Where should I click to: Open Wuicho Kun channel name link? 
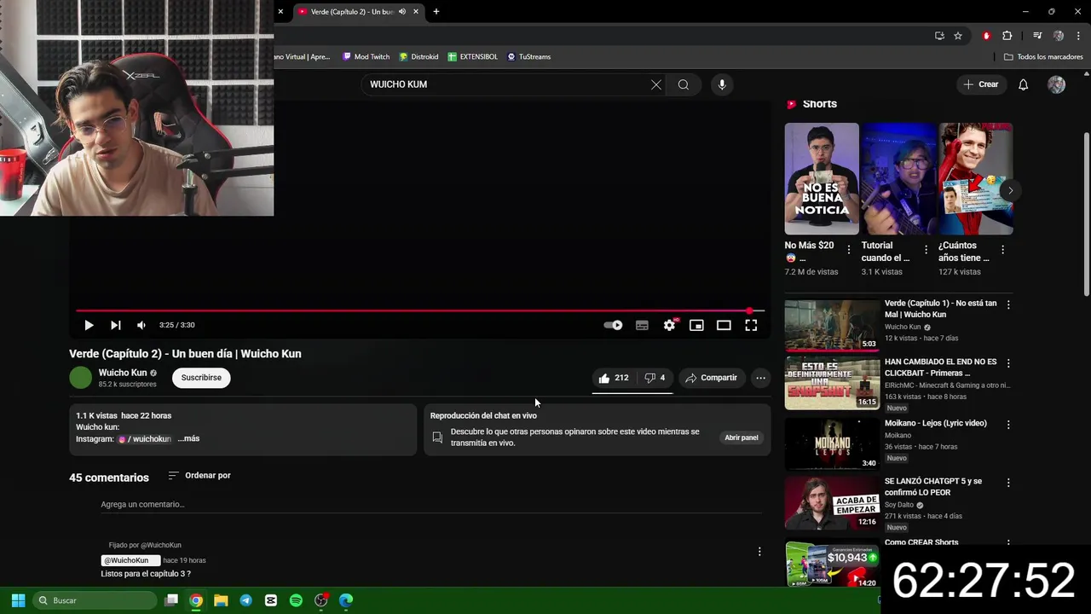(123, 373)
